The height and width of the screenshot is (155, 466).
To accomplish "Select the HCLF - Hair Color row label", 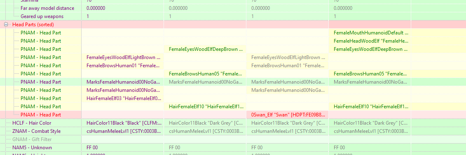I will pos(32,123).
